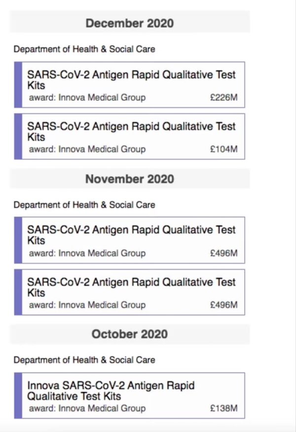Click the purple side bar of £226M card
The height and width of the screenshot is (432, 296).
pyautogui.click(x=18, y=85)
